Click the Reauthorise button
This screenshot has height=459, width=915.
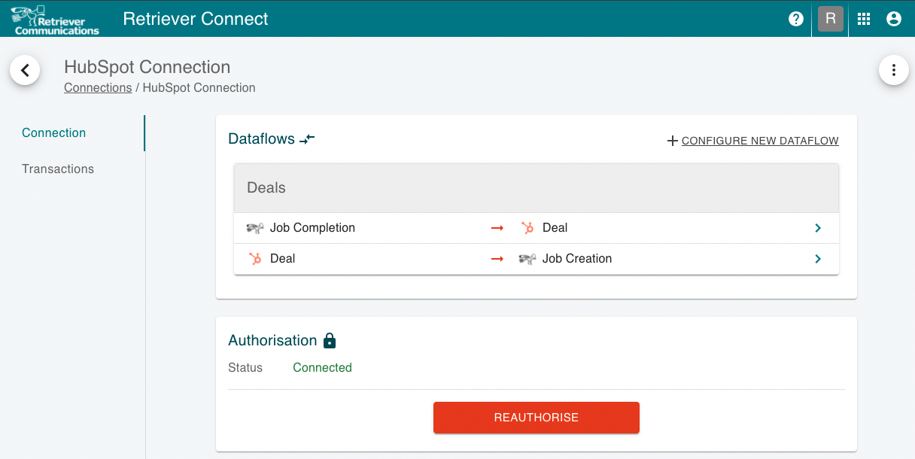tap(537, 418)
